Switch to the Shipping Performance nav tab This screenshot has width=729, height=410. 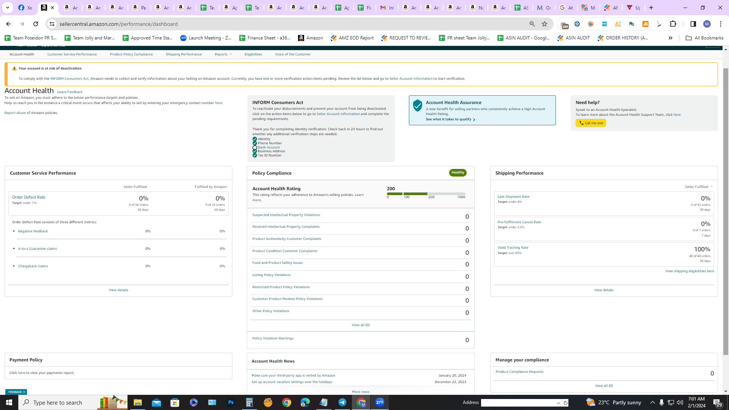pyautogui.click(x=184, y=54)
